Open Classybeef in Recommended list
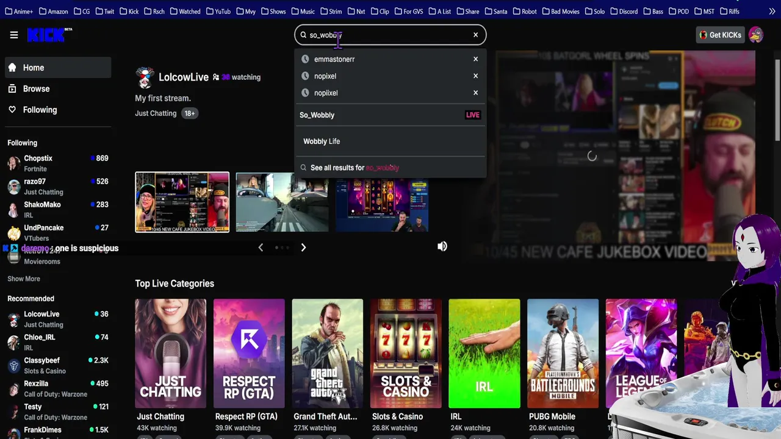The width and height of the screenshot is (781, 439). point(58,365)
